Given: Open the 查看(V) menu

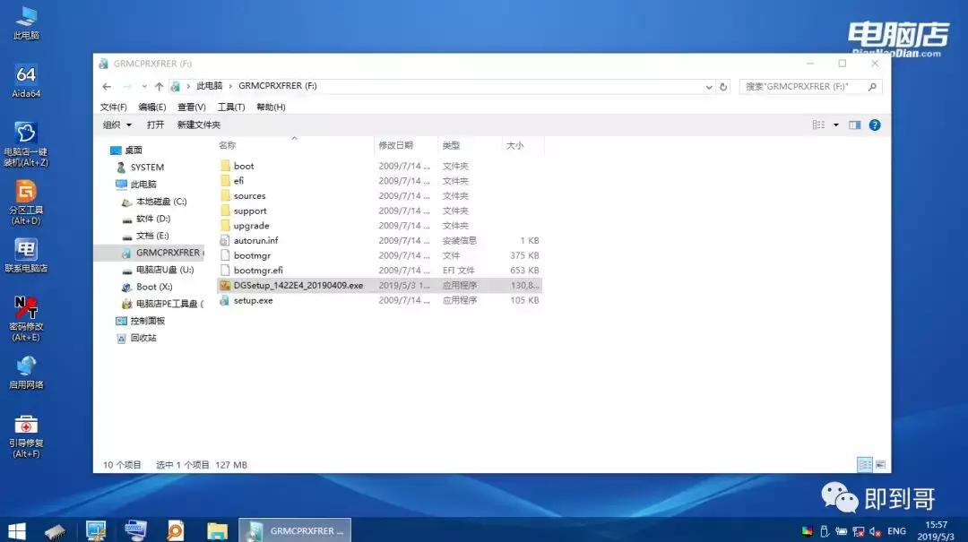Looking at the screenshot, I should [x=192, y=107].
